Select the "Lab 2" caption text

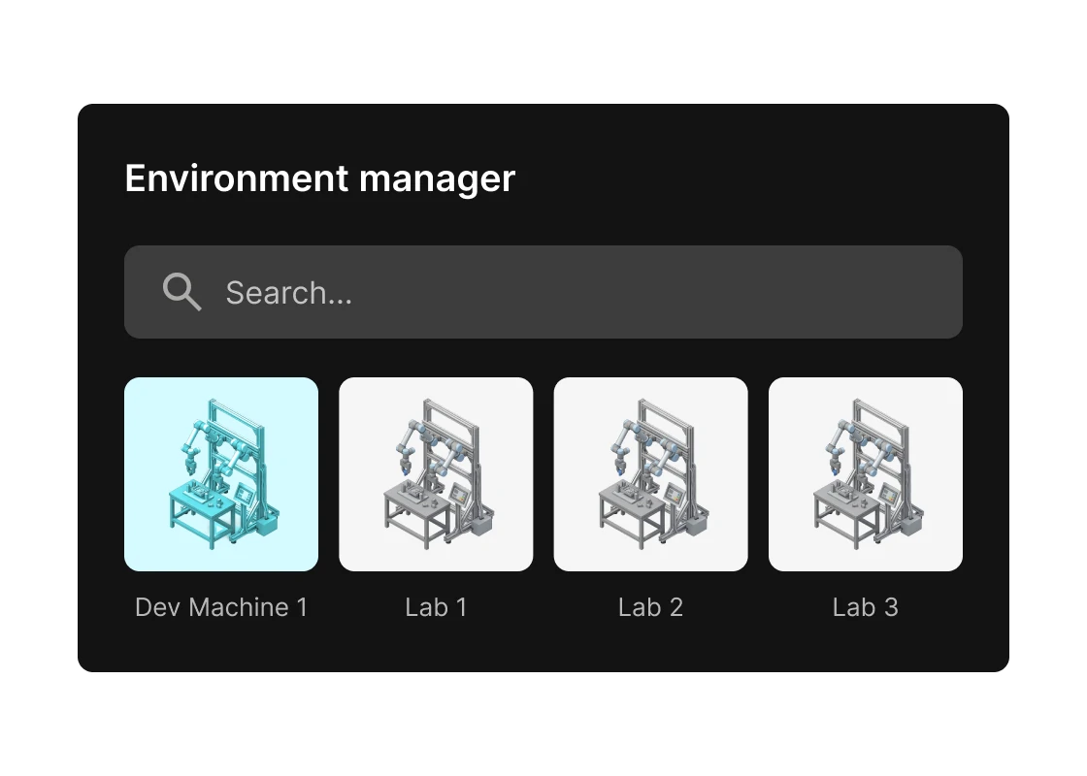tap(650, 607)
